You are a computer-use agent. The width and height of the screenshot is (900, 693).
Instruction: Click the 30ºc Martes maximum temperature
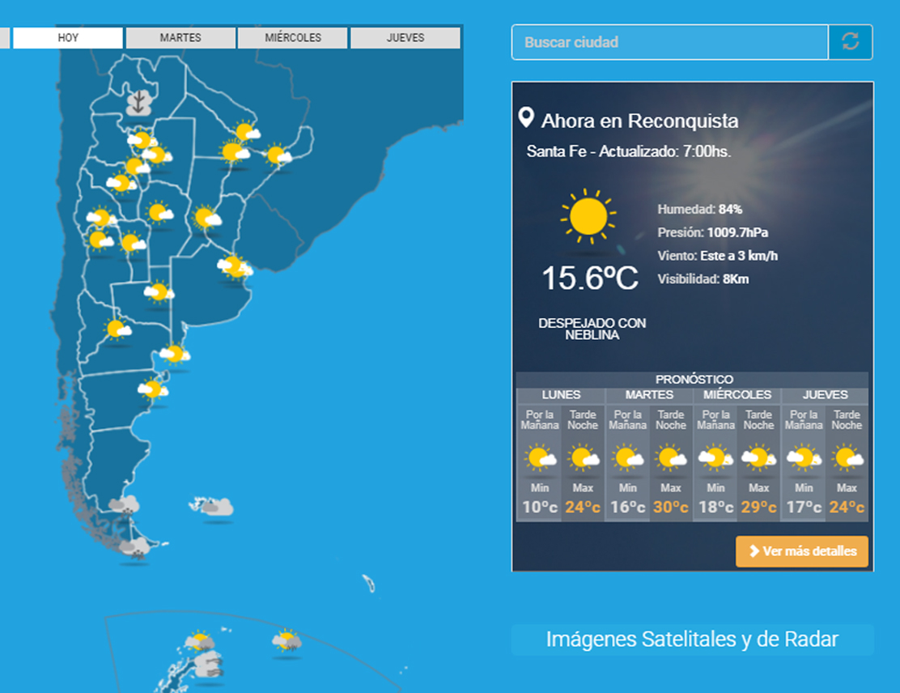click(x=671, y=508)
